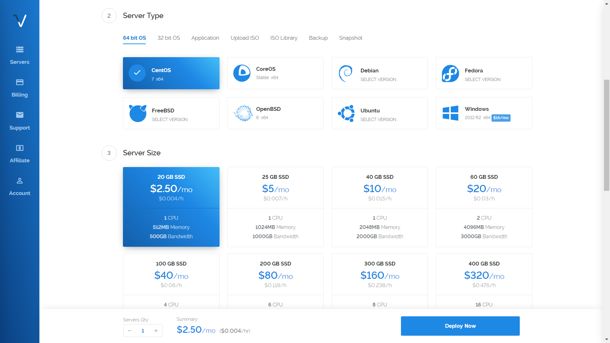Image resolution: width=610 pixels, height=343 pixels.
Task: Click the Ubuntu circle logo
Action: (x=346, y=113)
